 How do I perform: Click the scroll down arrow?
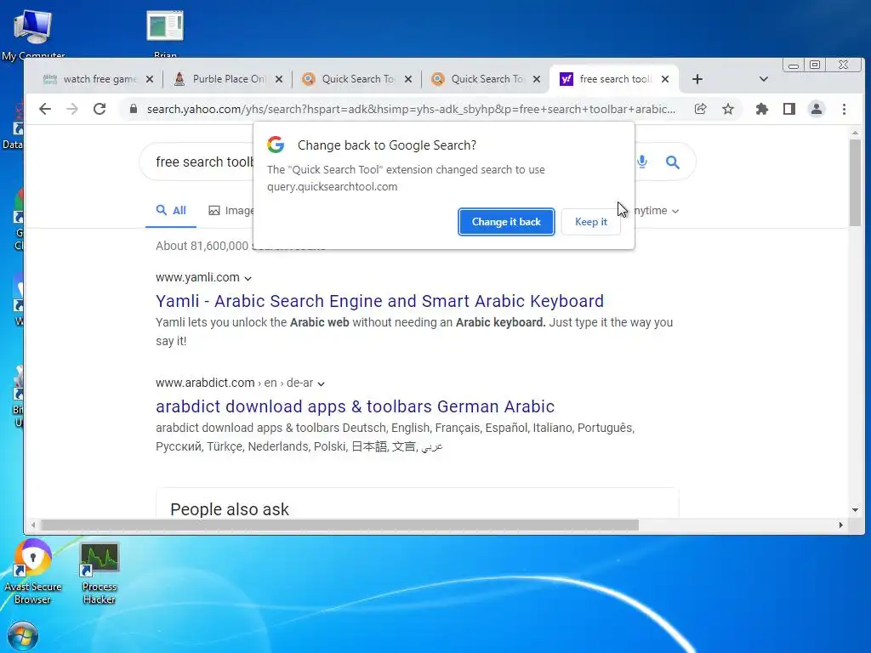pos(855,510)
